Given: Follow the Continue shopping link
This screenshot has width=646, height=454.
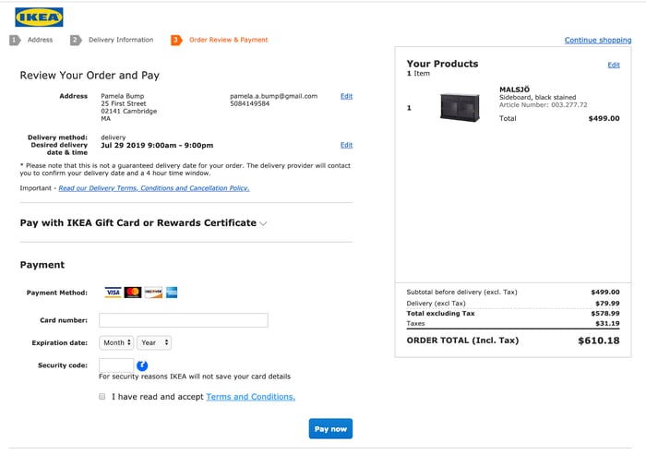Looking at the screenshot, I should pos(597,41).
